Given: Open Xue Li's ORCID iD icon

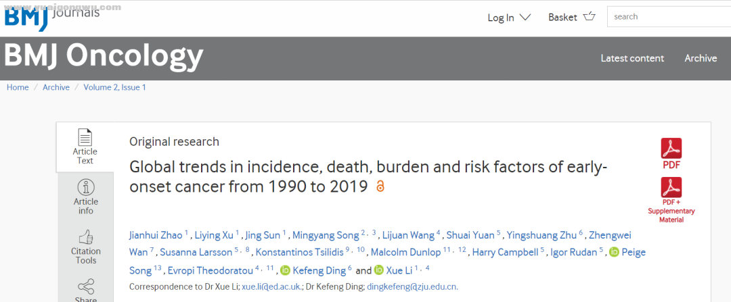Looking at the screenshot, I should click(379, 270).
